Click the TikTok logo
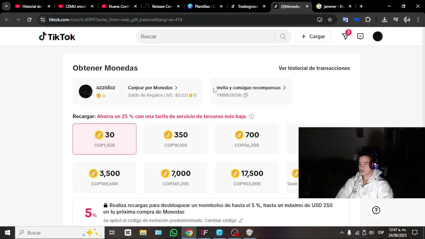425x239 pixels. point(57,37)
